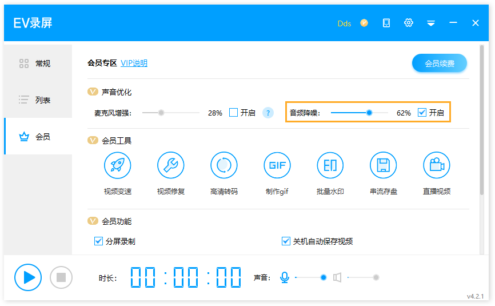Select the 会员 tab
The image size is (495, 306).
tap(38, 137)
